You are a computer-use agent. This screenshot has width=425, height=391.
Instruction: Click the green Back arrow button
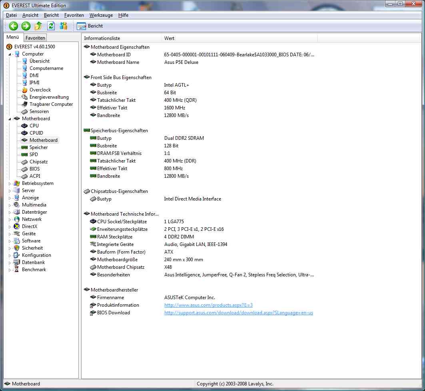pos(13,26)
